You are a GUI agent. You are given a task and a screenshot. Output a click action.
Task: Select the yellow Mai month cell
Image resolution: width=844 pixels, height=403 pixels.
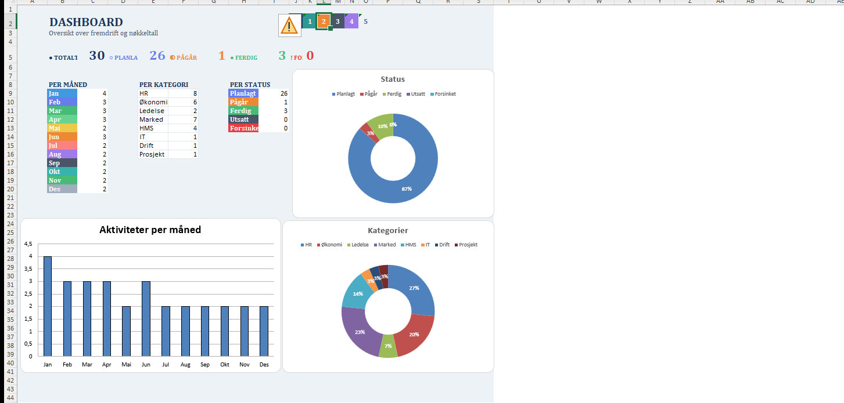[62, 128]
